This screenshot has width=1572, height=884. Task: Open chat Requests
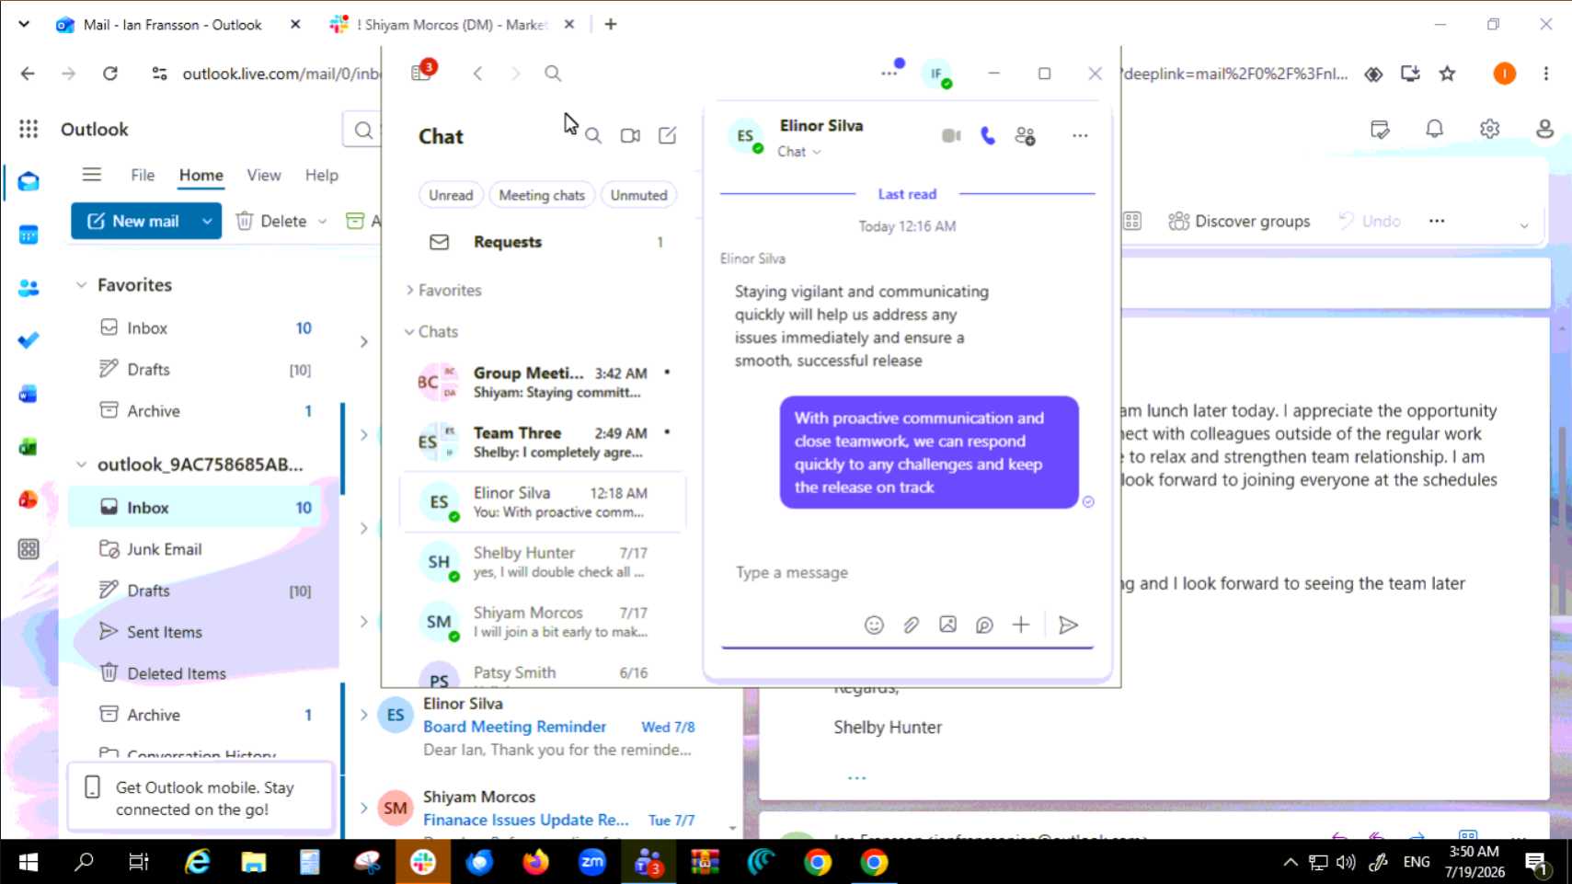[543, 242]
